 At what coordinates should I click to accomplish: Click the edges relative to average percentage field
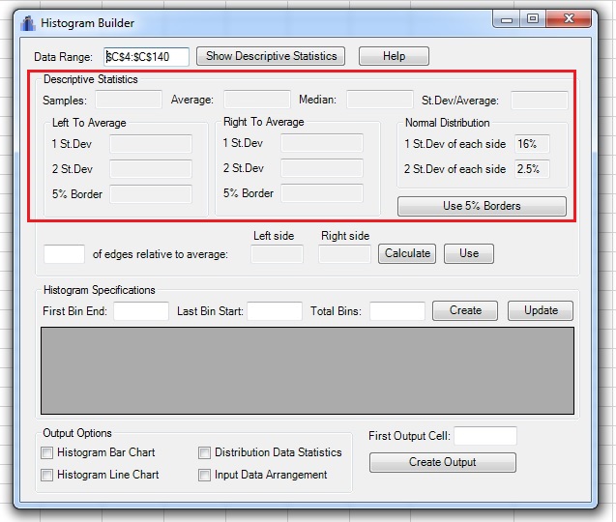tap(64, 254)
